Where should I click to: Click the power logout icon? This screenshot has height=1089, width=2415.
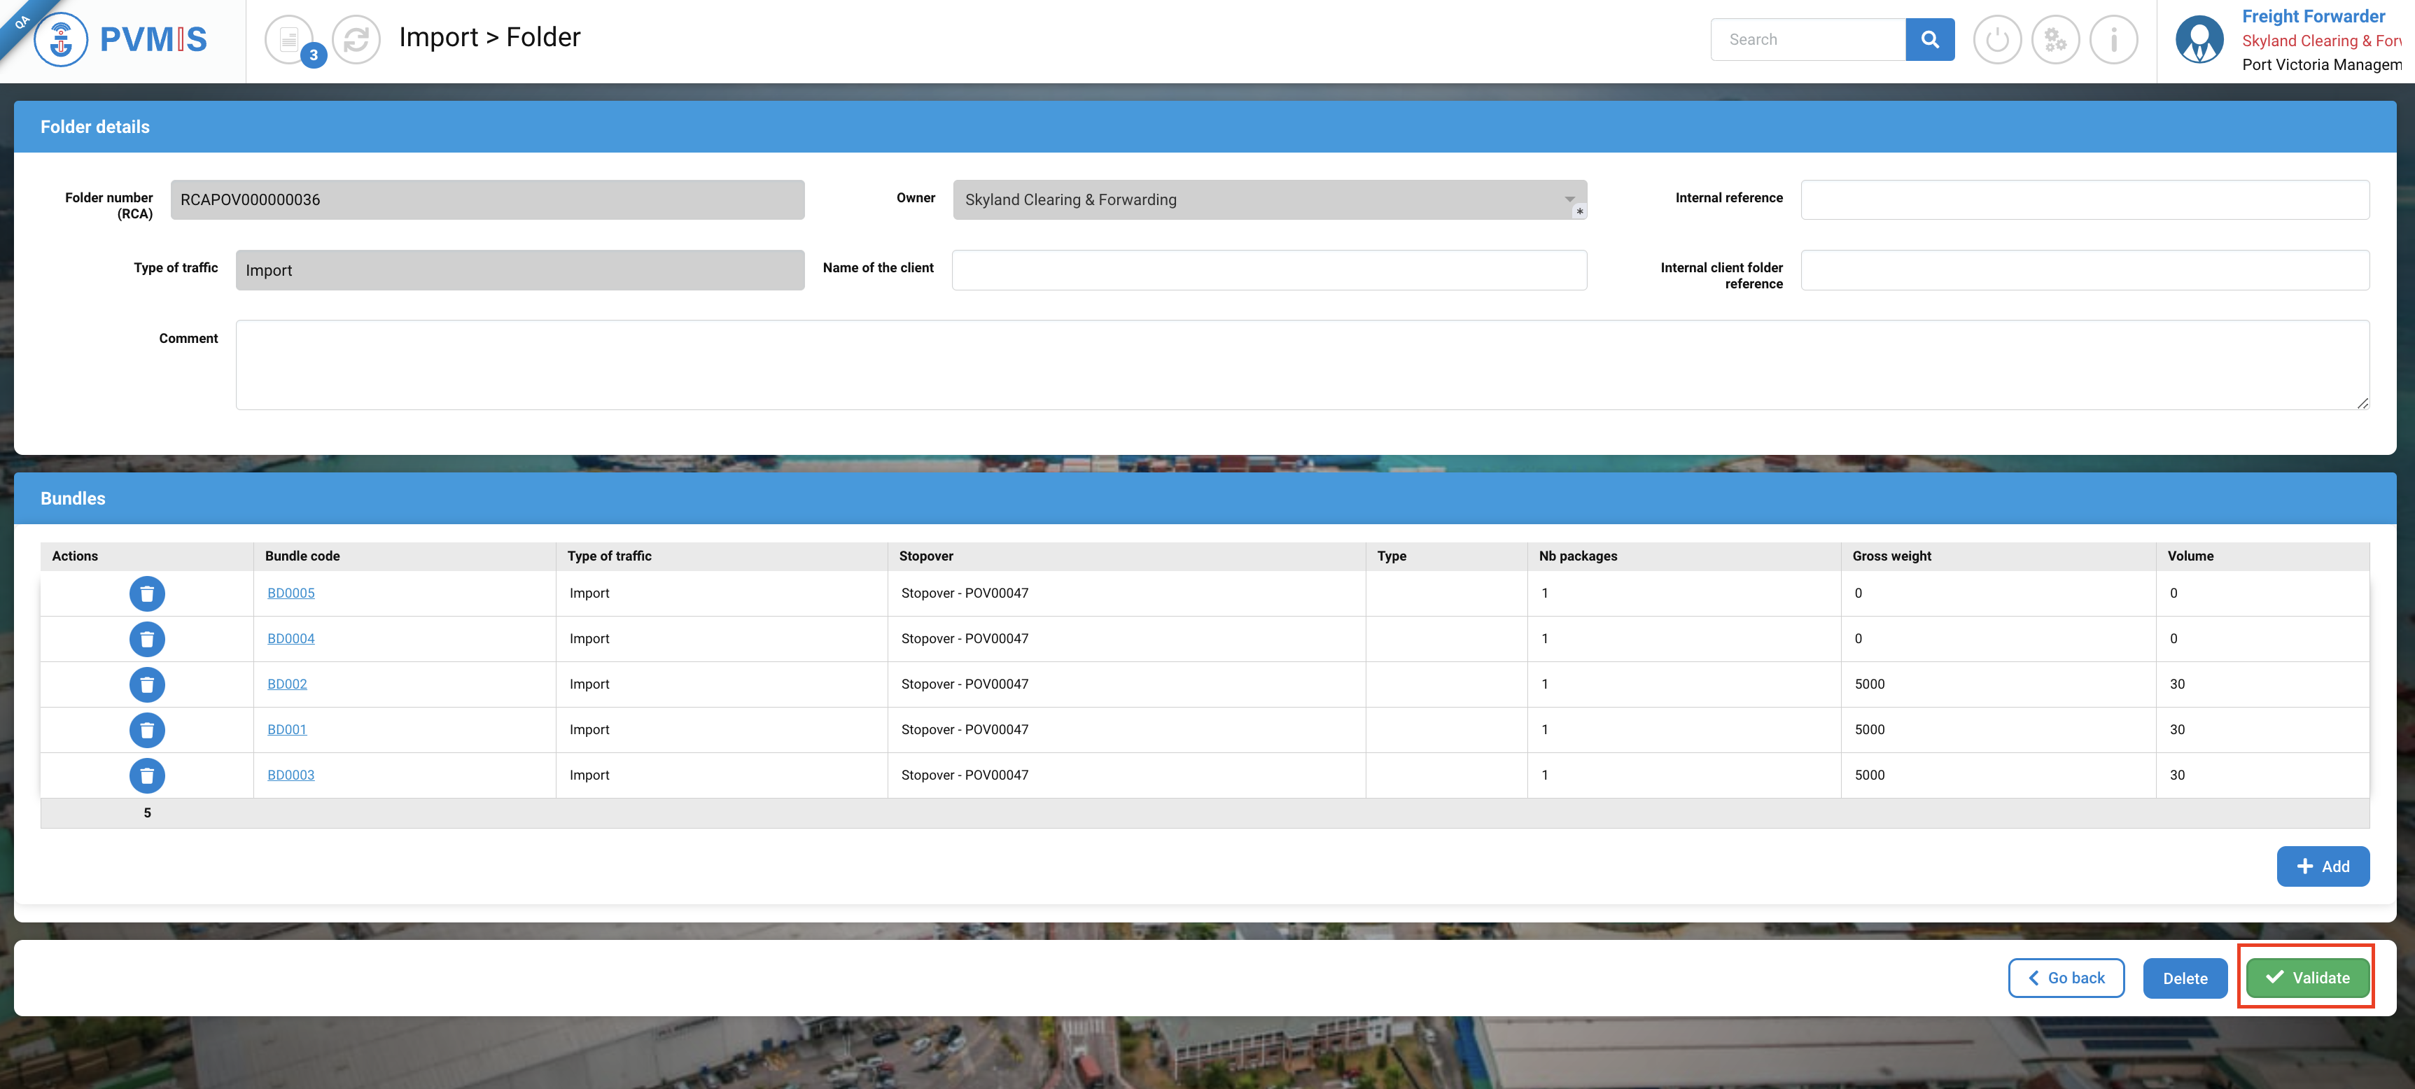(x=1997, y=39)
